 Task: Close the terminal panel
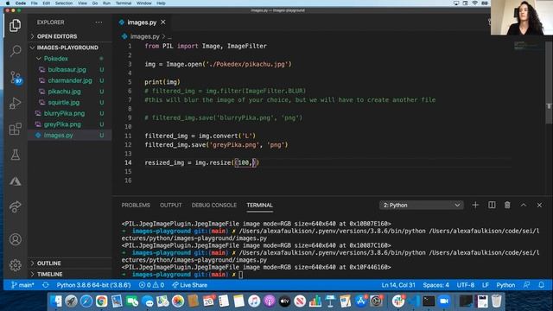pyautogui.click(x=539, y=205)
